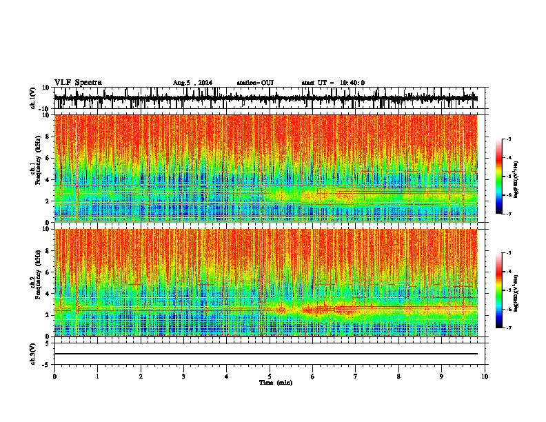Click the "8" kHz tick on ch.1 frequency axis
The height and width of the screenshot is (422, 546).
click(x=48, y=137)
